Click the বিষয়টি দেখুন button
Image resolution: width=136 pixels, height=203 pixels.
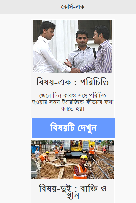coord(73,128)
